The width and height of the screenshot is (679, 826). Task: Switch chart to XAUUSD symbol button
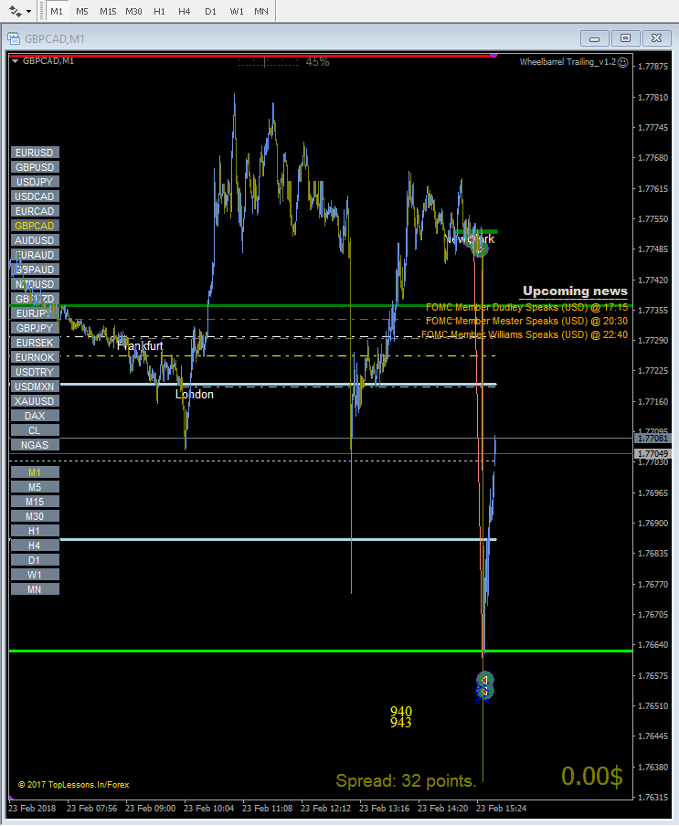(35, 401)
